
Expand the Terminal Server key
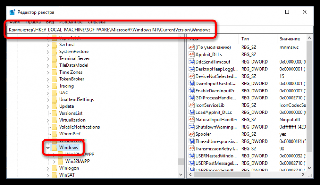(48, 59)
